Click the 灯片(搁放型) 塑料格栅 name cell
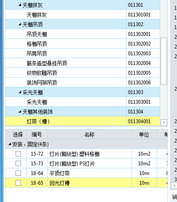 [90, 154]
